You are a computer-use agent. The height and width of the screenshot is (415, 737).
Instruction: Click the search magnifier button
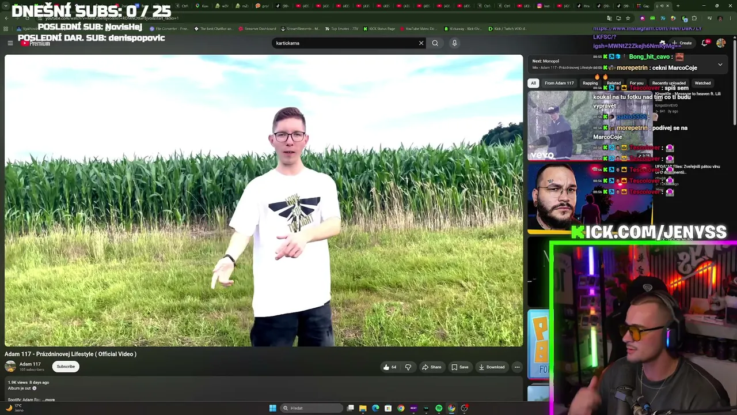[x=435, y=43]
